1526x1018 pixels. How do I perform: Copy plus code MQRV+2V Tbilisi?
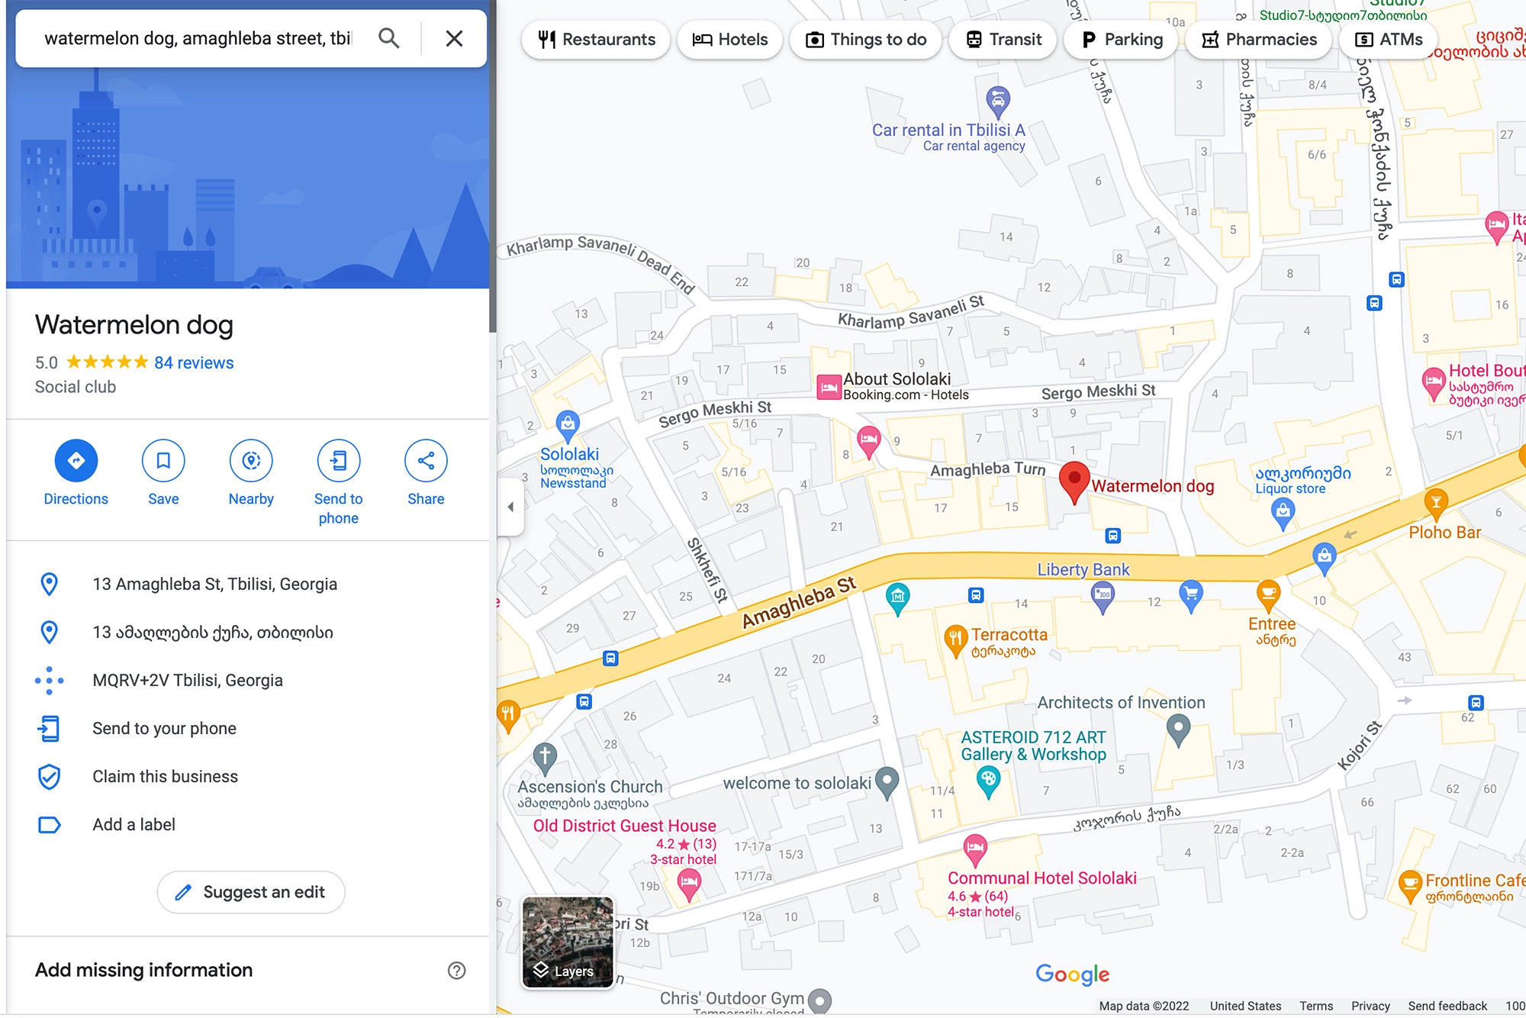click(x=188, y=681)
